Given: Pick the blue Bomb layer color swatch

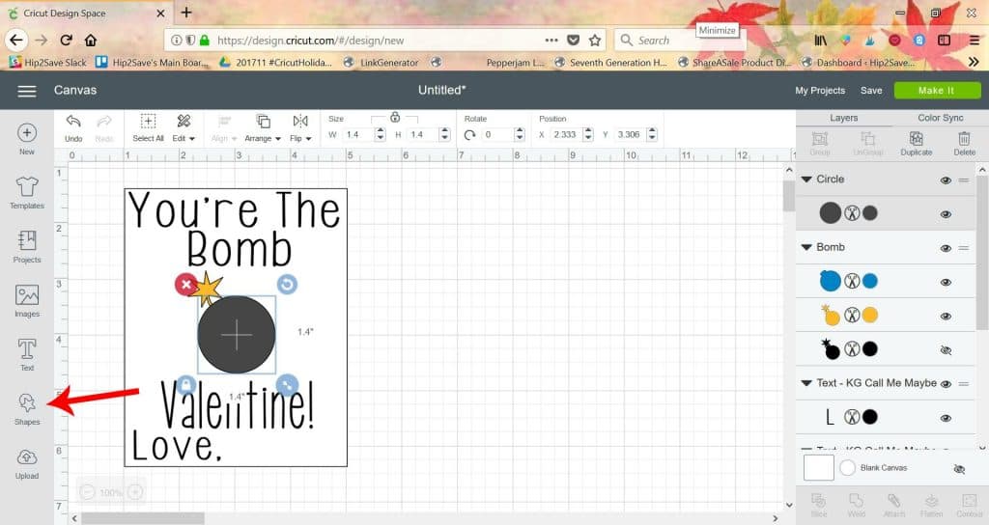Looking at the screenshot, I should [870, 281].
